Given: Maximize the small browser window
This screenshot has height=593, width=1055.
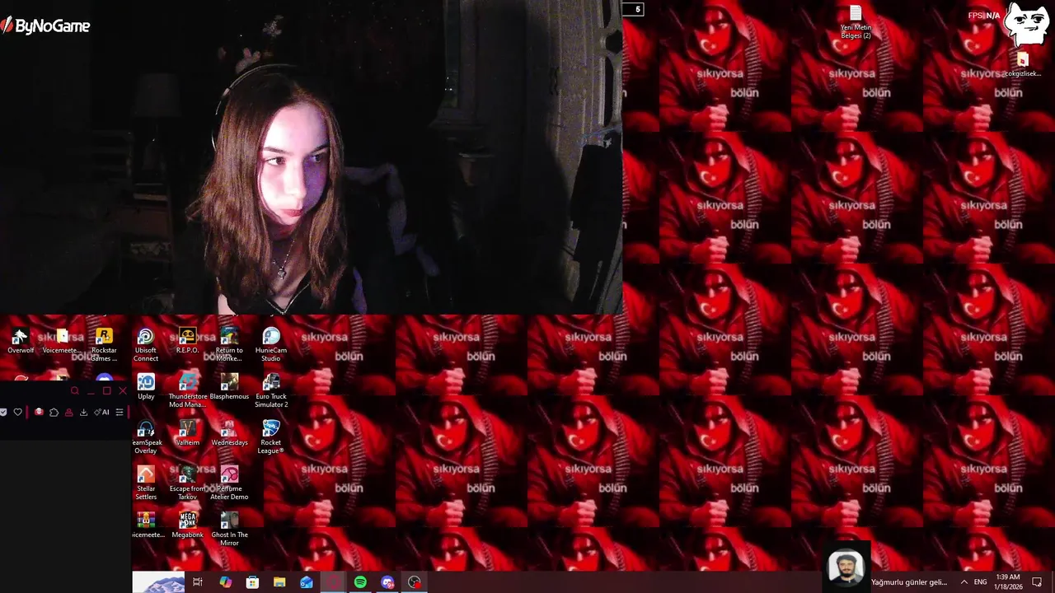Looking at the screenshot, I should (106, 391).
